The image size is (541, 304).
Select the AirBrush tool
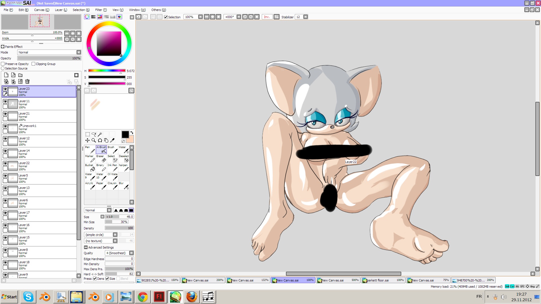[101, 149]
